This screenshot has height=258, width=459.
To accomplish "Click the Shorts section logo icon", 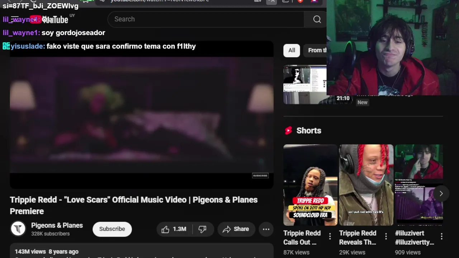I will coord(289,131).
